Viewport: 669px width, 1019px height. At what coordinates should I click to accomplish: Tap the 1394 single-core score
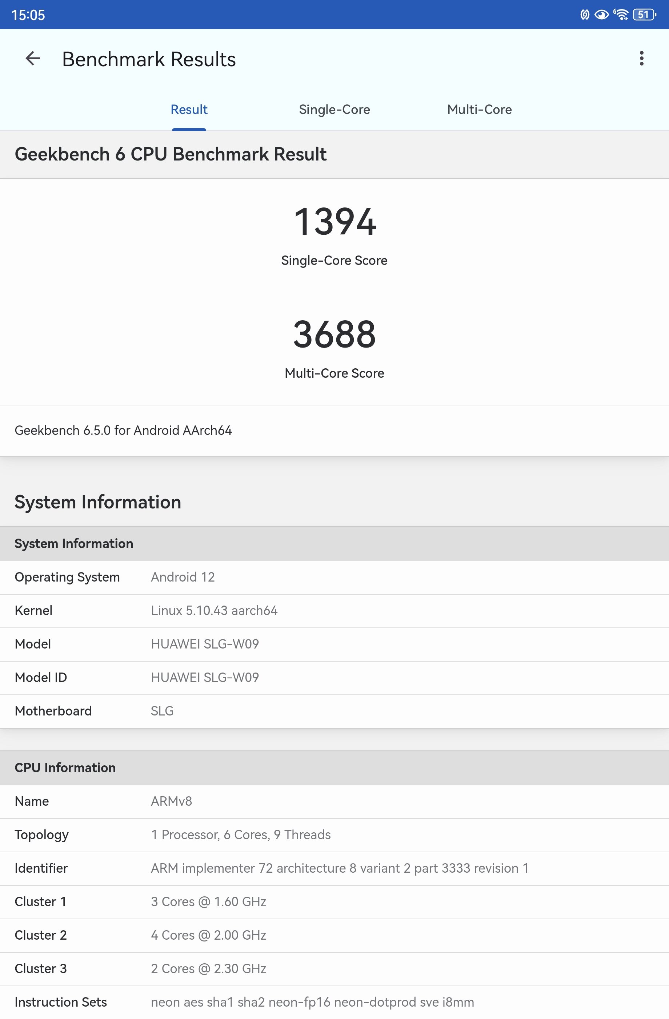(334, 222)
